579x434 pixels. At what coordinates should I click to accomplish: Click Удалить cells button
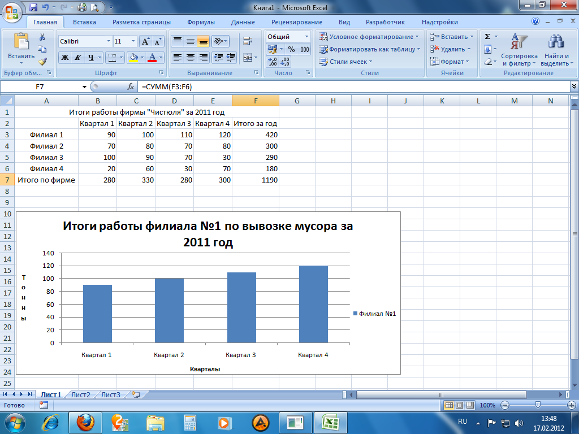click(x=450, y=49)
